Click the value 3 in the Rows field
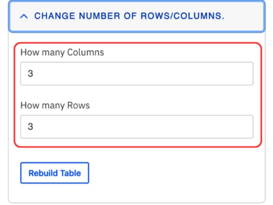The width and height of the screenshot is (273, 205). (x=30, y=127)
